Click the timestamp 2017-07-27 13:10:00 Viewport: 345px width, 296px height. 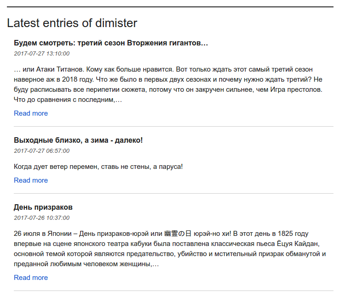click(x=41, y=54)
